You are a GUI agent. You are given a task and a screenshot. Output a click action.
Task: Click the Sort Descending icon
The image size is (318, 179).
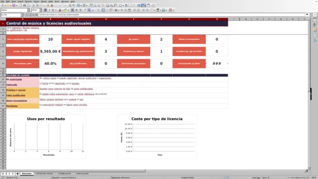(x=99, y=5)
